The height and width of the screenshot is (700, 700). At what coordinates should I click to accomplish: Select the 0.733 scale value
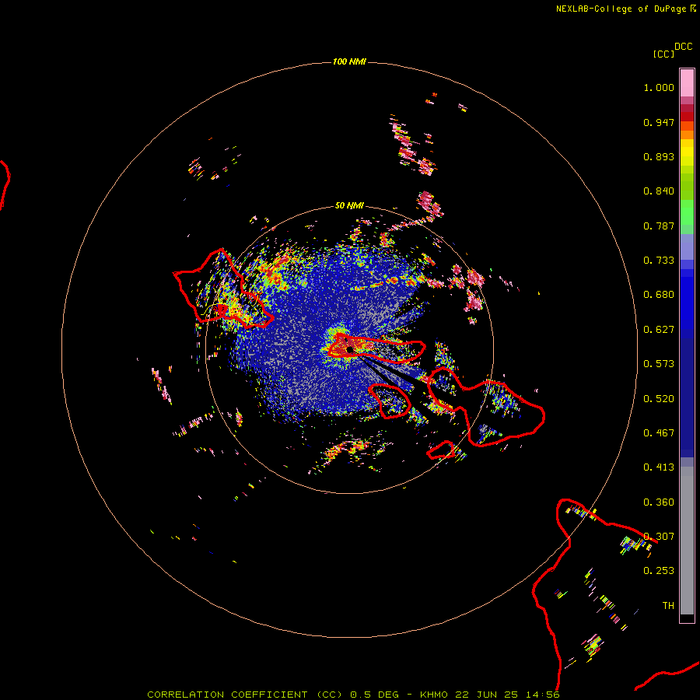[x=659, y=261]
